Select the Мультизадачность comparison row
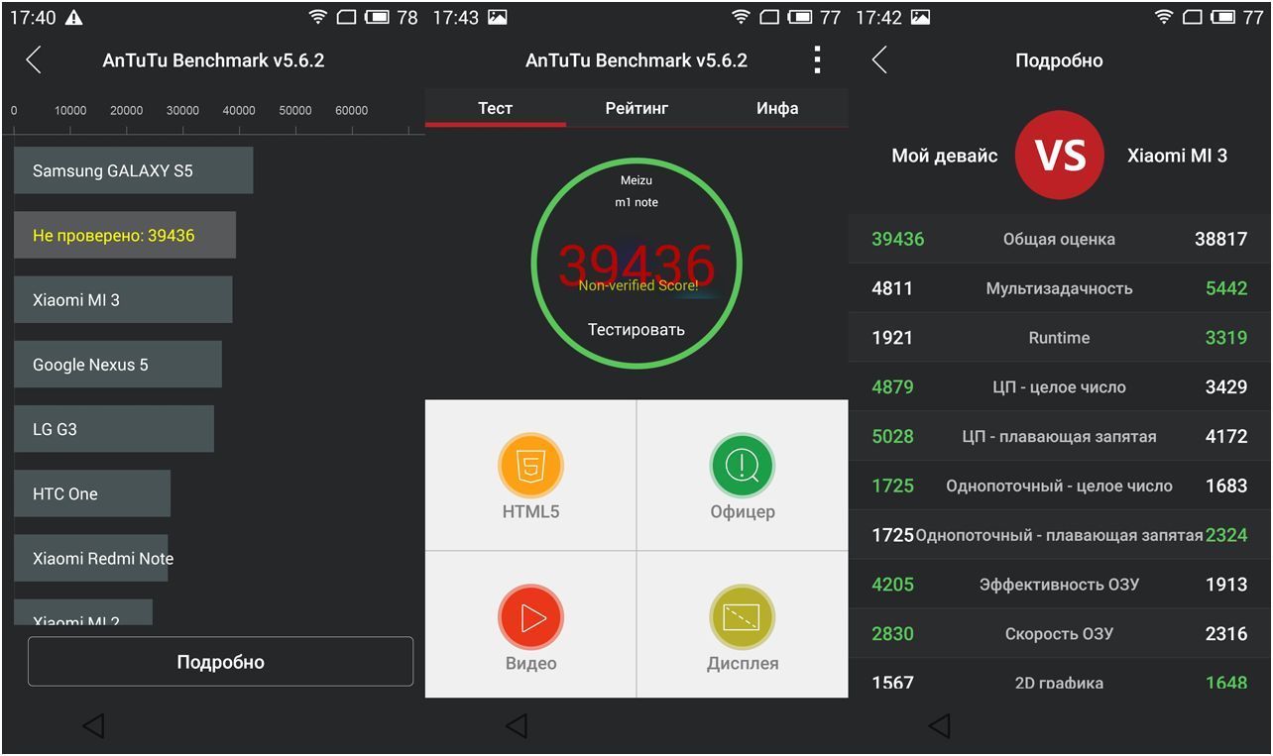This screenshot has height=756, width=1273. (1059, 288)
